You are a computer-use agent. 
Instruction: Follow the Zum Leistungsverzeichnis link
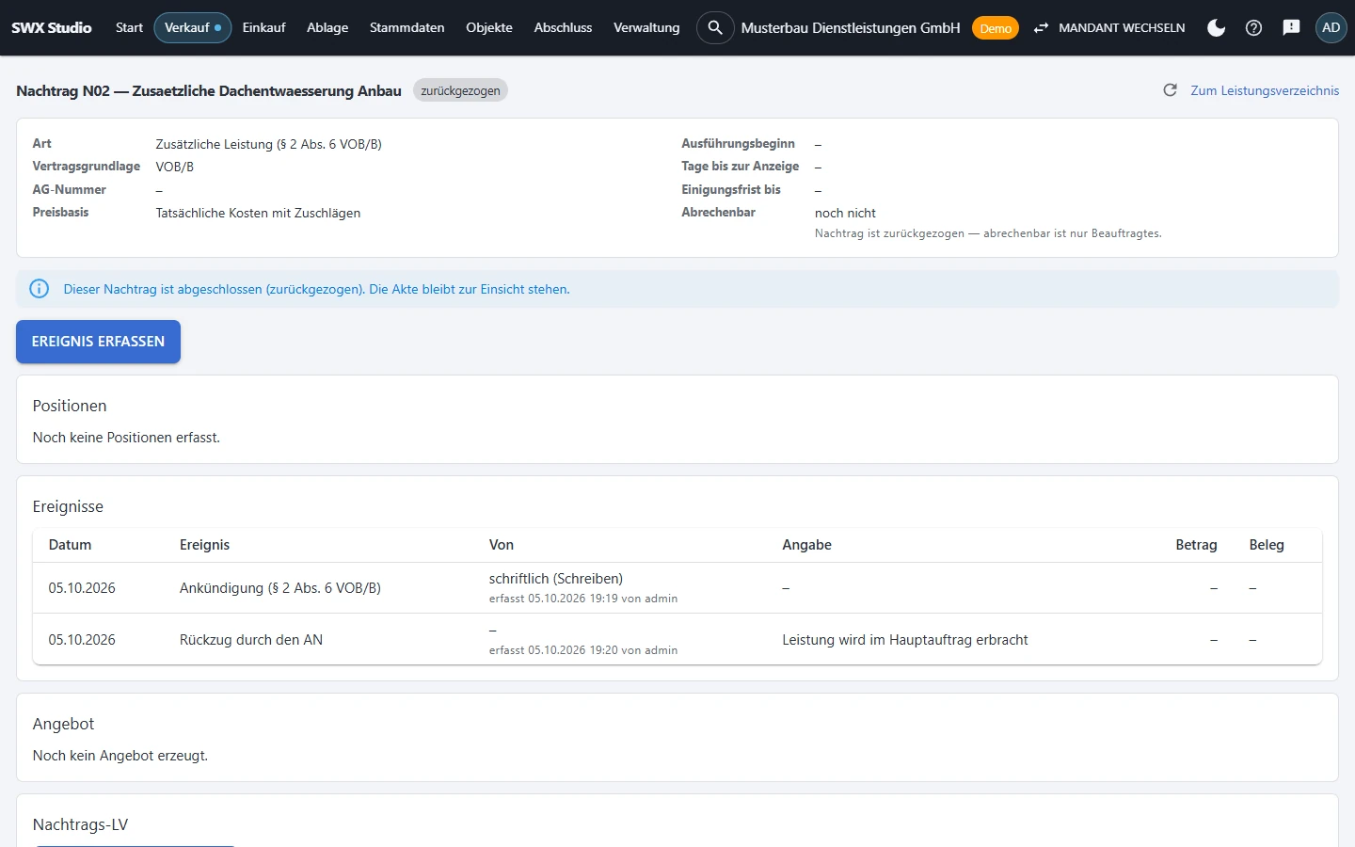(1265, 90)
